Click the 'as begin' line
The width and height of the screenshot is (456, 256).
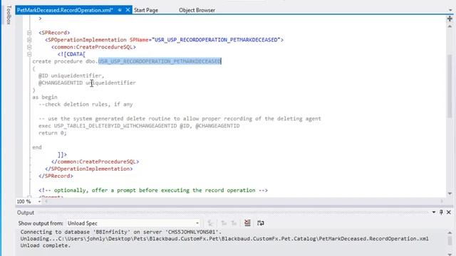click(45, 97)
